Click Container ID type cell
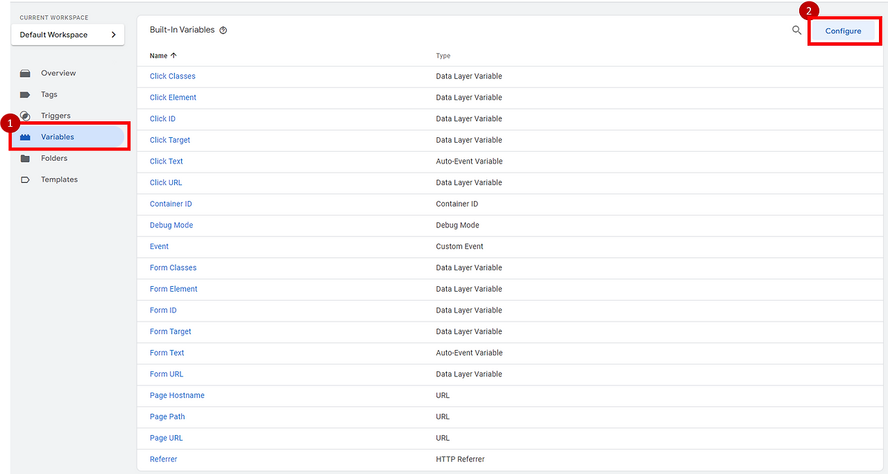The image size is (888, 474). pyautogui.click(x=456, y=204)
